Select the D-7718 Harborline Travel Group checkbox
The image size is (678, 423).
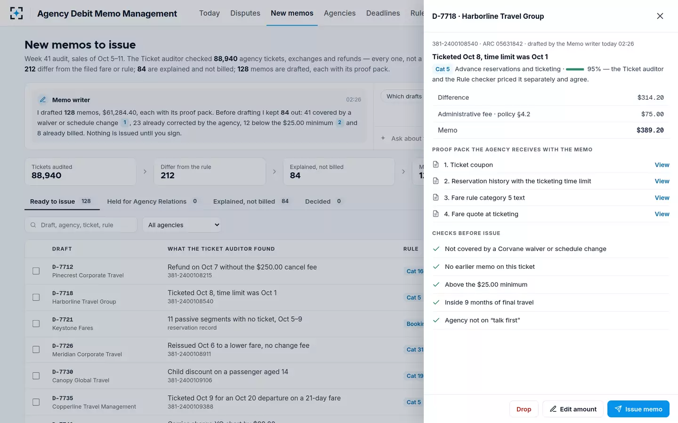36,298
